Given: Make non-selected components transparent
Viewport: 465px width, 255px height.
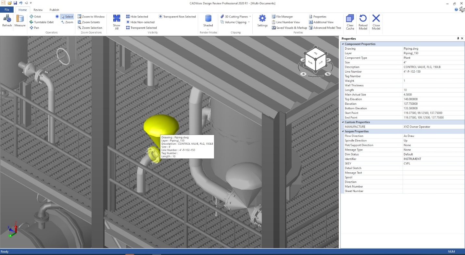Looking at the screenshot, I should pyautogui.click(x=177, y=17).
